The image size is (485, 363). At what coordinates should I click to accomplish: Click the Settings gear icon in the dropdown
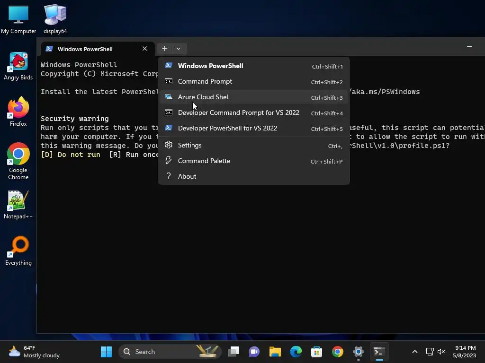click(168, 145)
